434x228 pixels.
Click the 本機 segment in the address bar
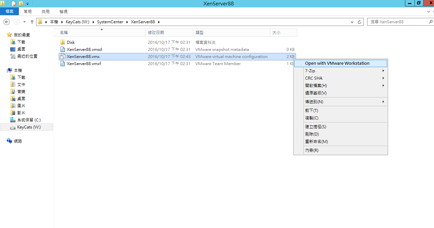coord(54,22)
